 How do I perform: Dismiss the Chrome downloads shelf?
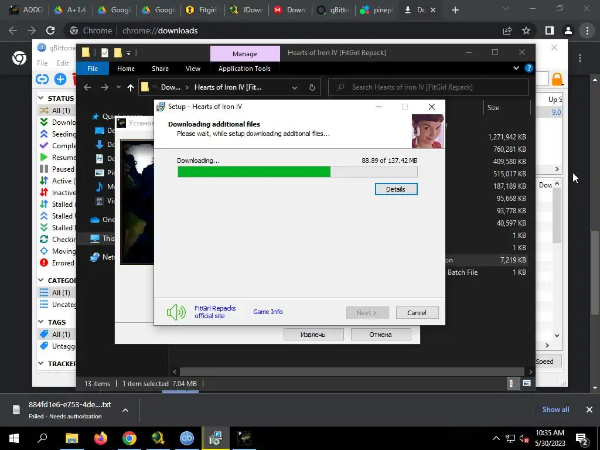589,410
